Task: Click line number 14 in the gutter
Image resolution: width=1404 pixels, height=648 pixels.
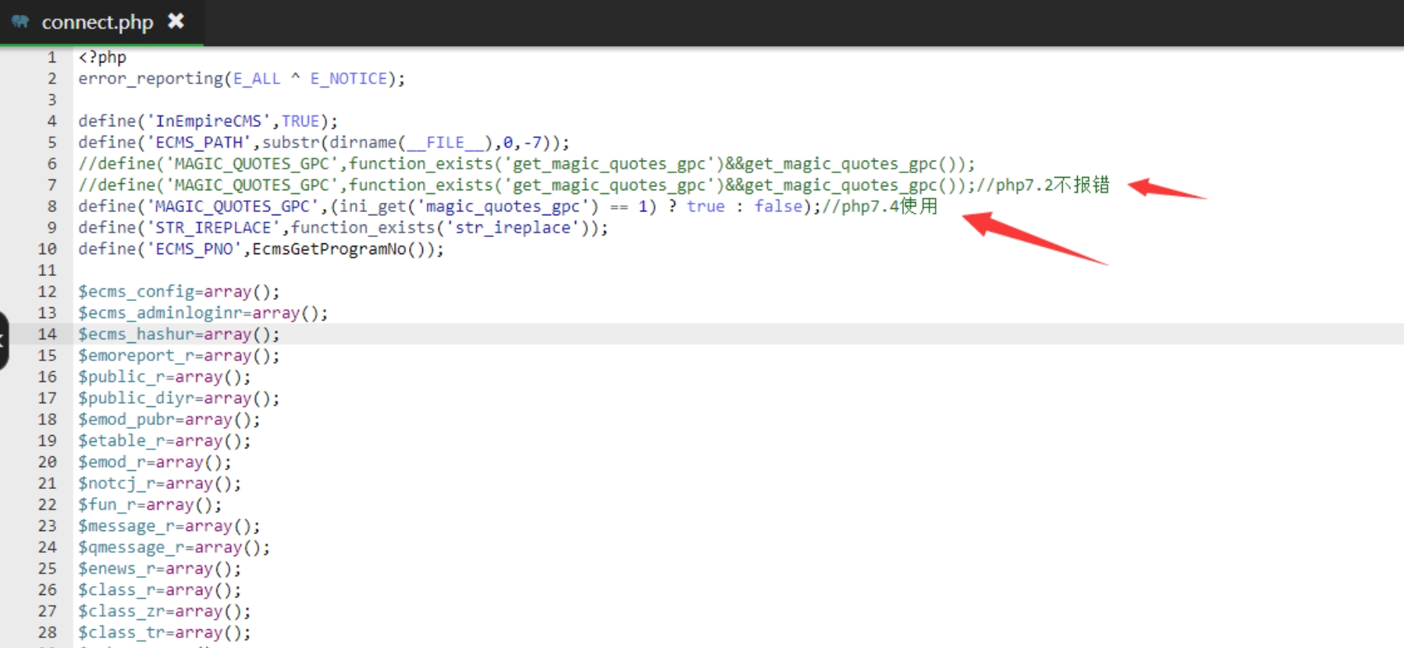Action: (x=47, y=334)
